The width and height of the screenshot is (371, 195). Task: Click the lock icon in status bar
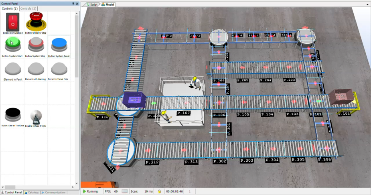[x=159, y=191]
